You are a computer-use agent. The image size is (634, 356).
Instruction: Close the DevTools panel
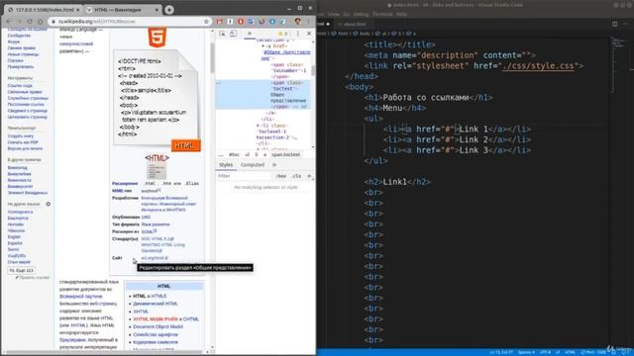coord(309,34)
